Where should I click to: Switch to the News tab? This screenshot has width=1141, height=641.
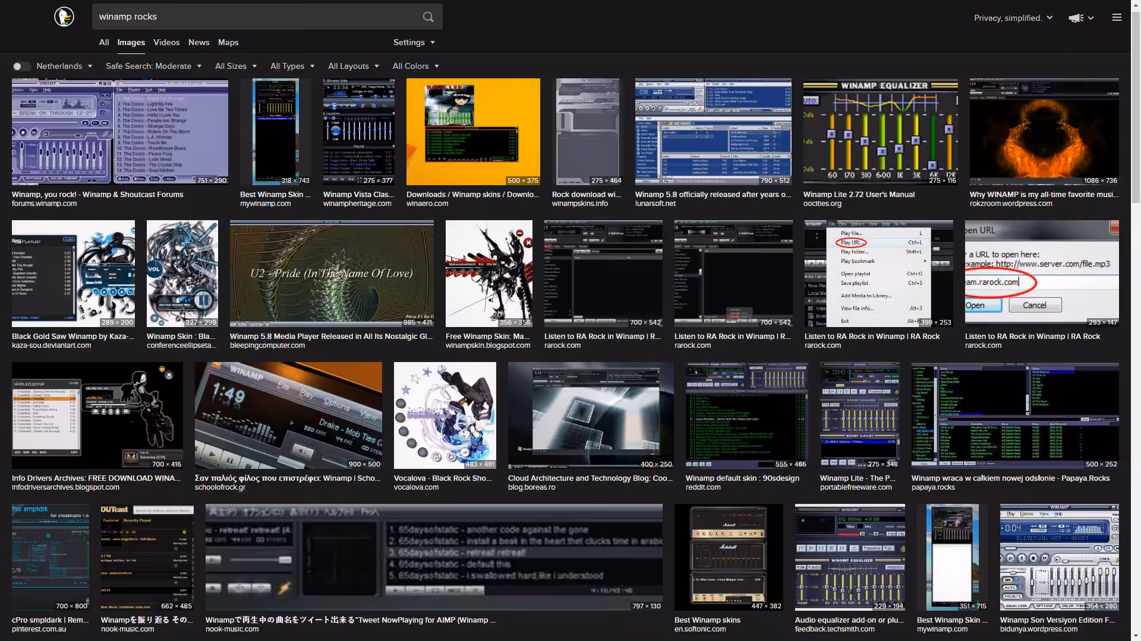(x=198, y=42)
